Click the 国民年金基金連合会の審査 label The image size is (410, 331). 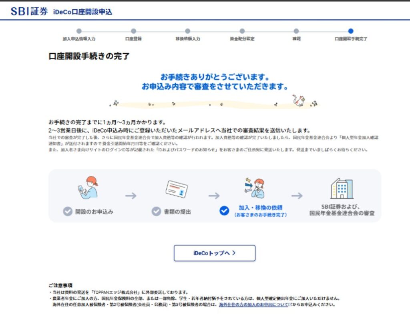(342, 213)
